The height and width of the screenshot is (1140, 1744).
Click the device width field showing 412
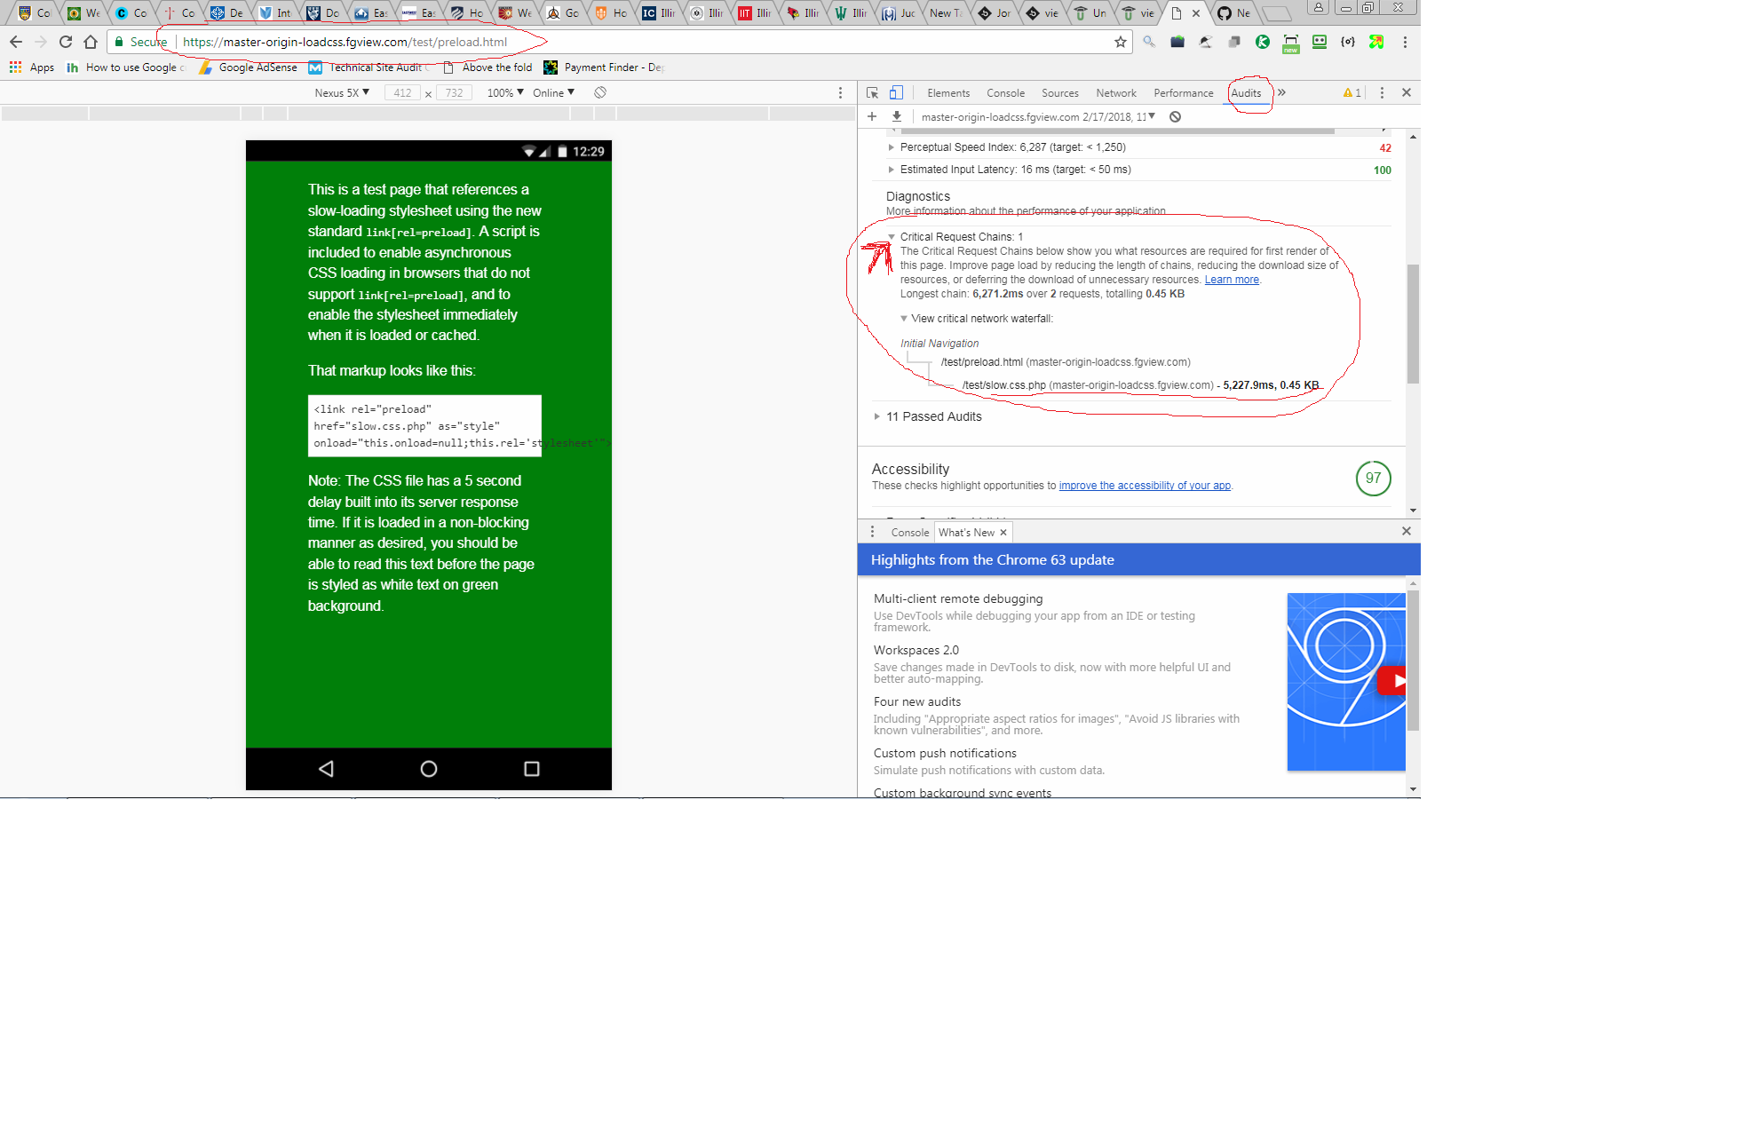[404, 92]
